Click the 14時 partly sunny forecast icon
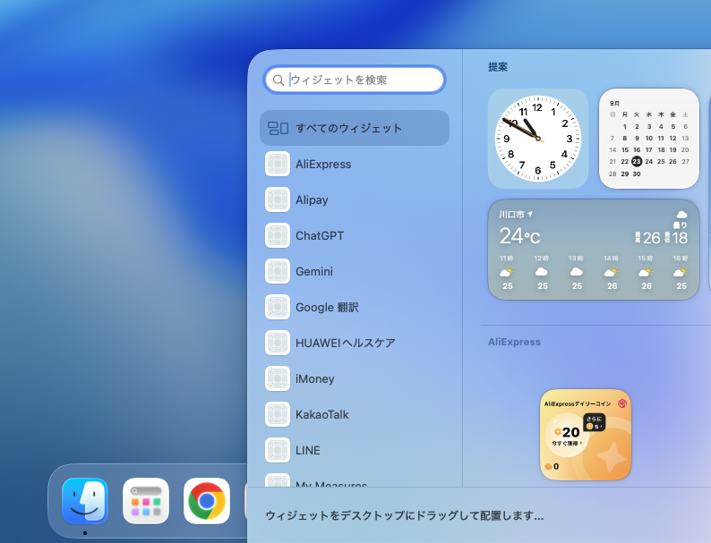The width and height of the screenshot is (711, 543). click(612, 272)
